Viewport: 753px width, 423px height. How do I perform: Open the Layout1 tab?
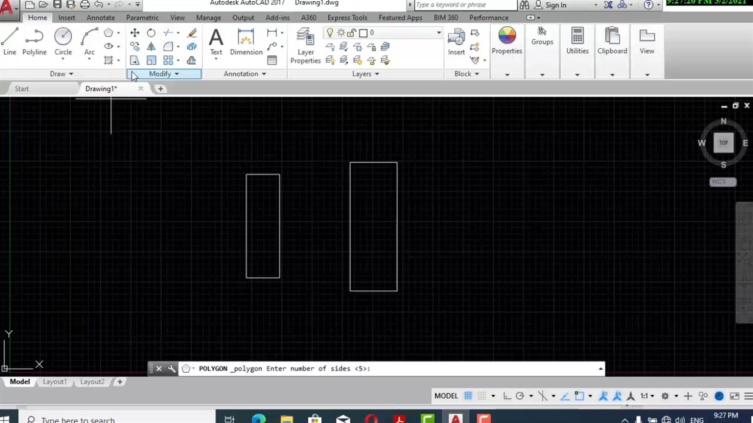pos(54,382)
